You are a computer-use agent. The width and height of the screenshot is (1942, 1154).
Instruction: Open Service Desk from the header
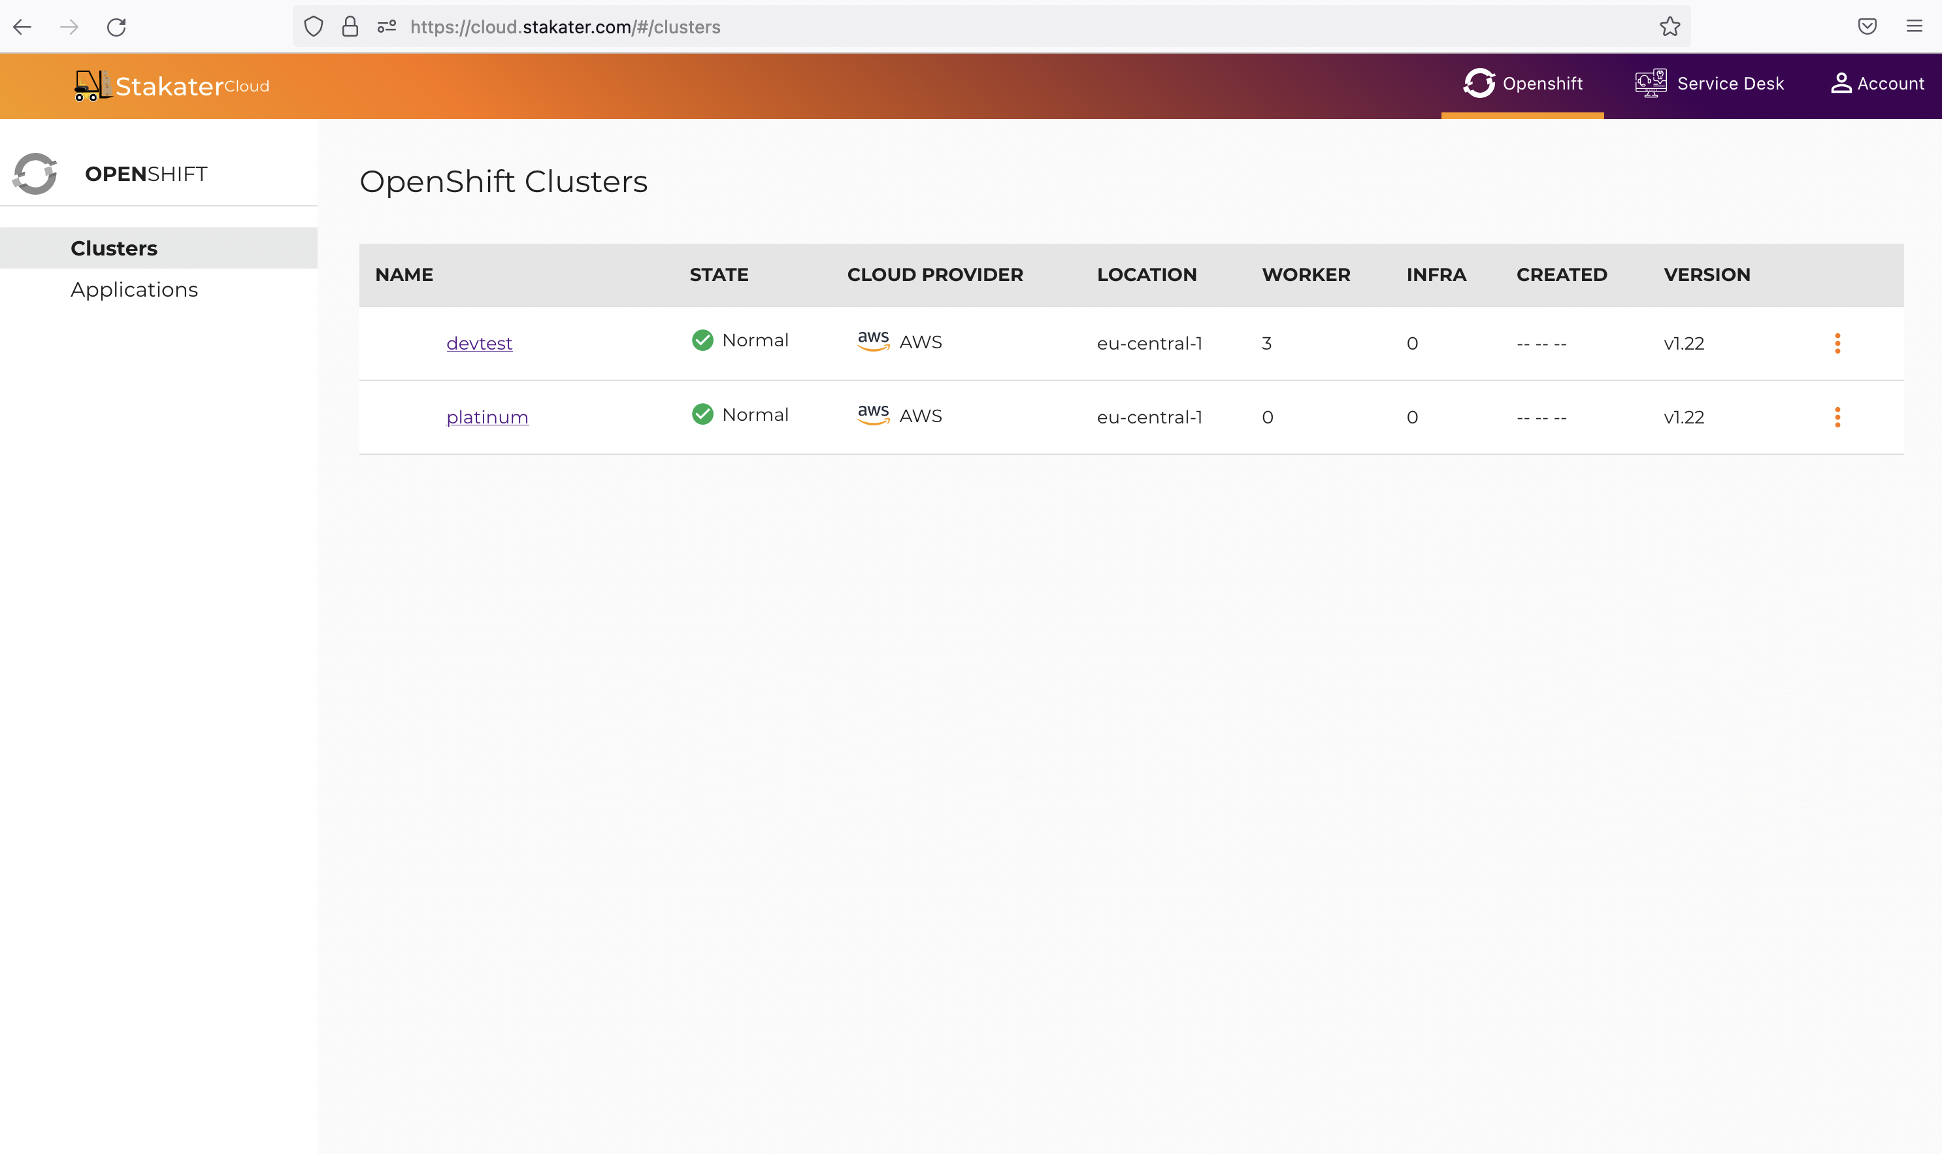(1709, 84)
